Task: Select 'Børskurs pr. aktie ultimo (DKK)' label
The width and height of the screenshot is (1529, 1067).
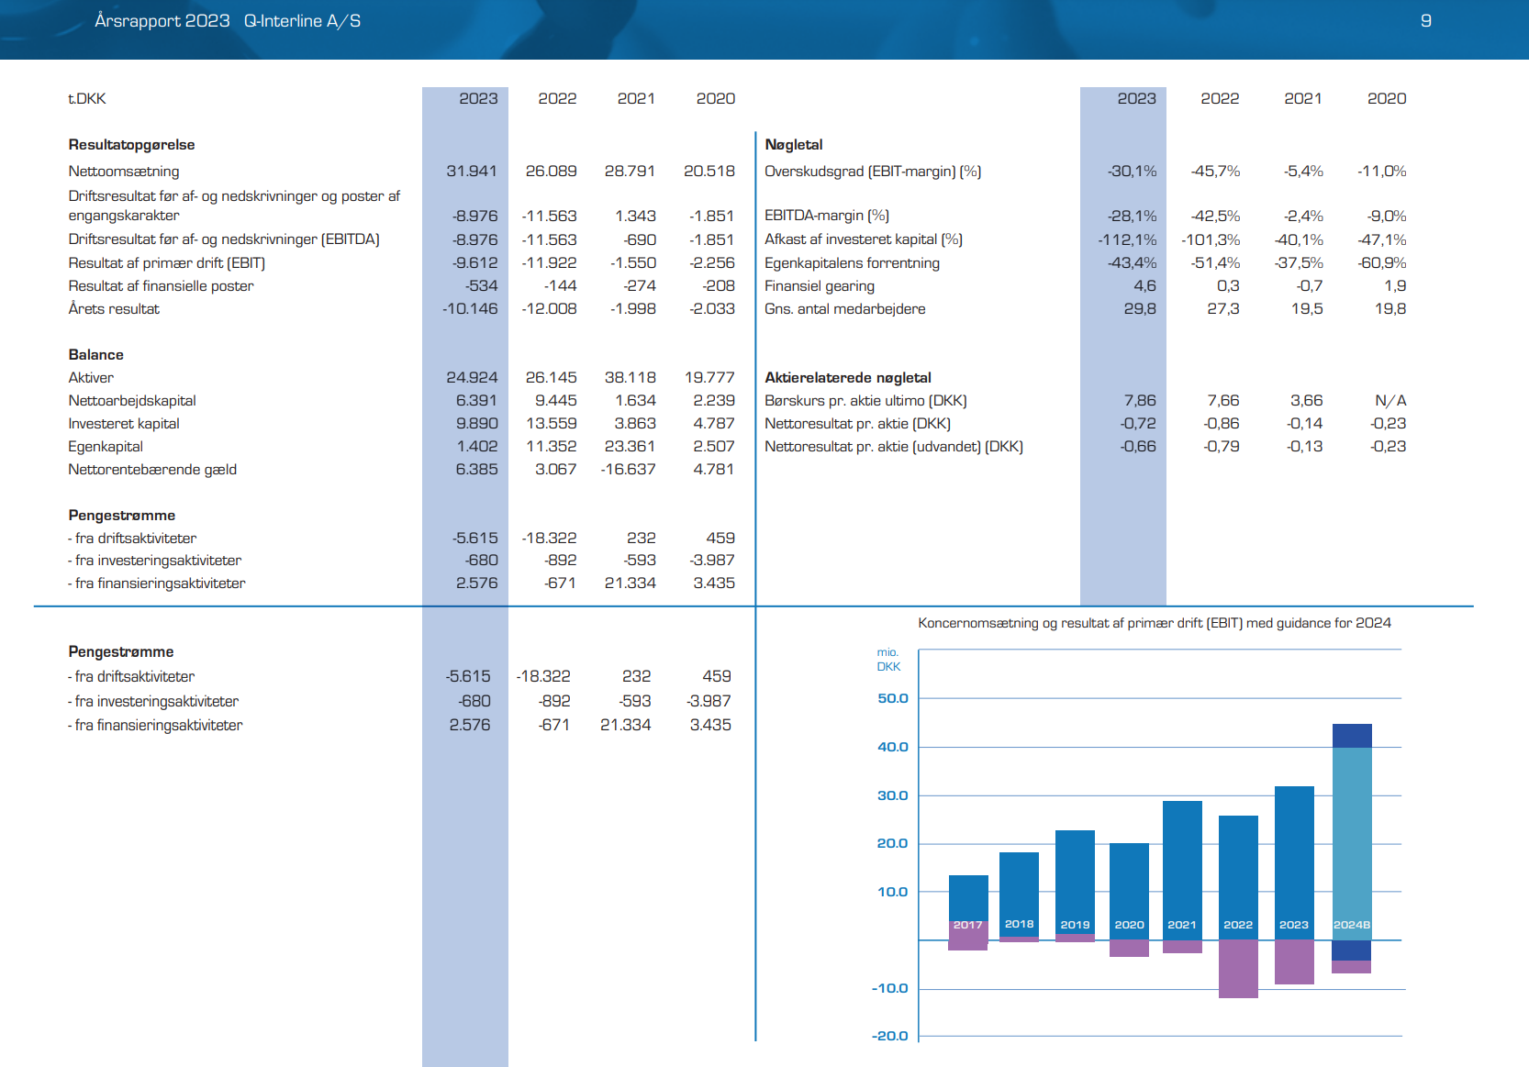Action: point(865,400)
